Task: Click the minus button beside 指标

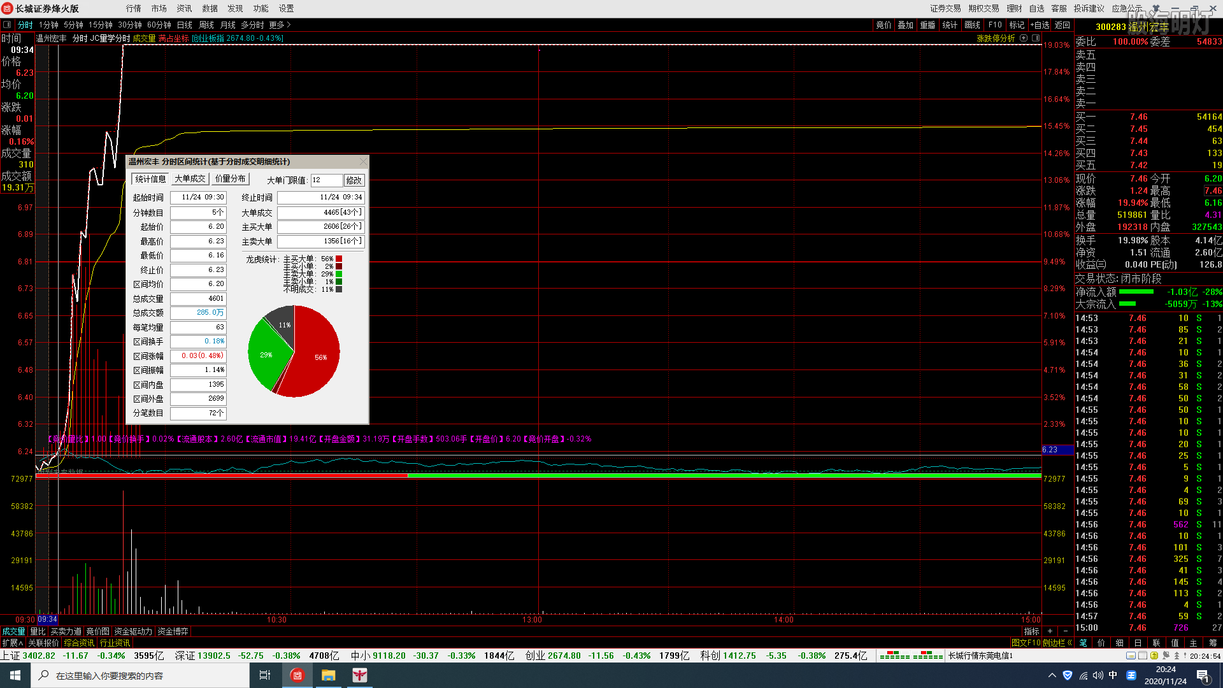Action: pos(1066,631)
